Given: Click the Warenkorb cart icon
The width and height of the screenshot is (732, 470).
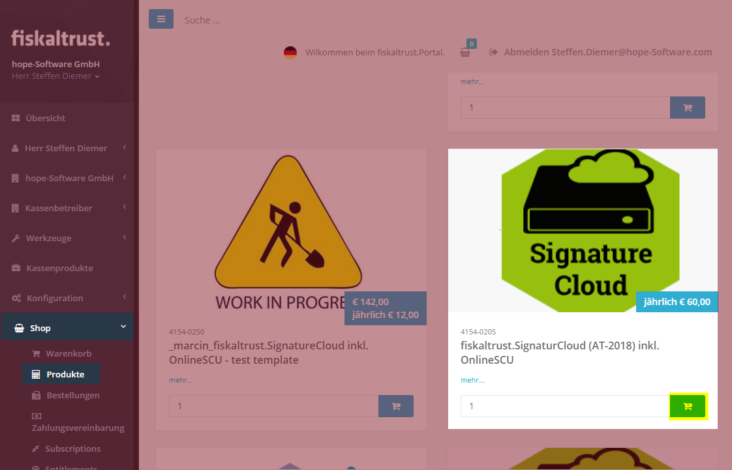Looking at the screenshot, I should point(36,354).
